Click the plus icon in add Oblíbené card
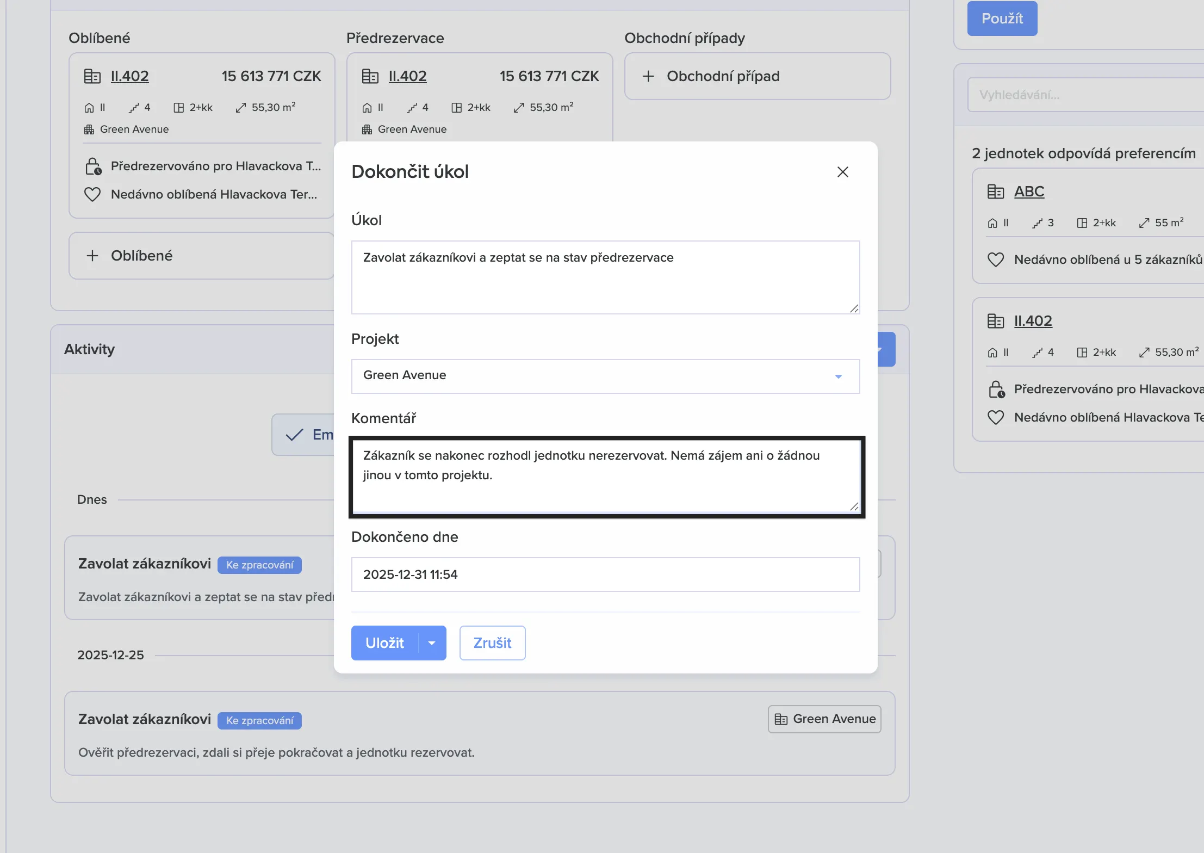1204x853 pixels. [92, 256]
